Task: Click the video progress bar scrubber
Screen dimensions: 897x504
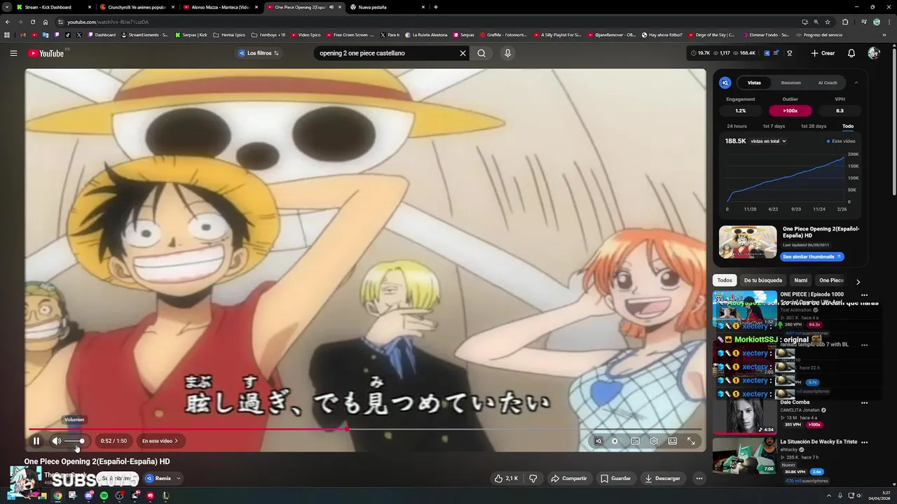Action: coord(347,429)
